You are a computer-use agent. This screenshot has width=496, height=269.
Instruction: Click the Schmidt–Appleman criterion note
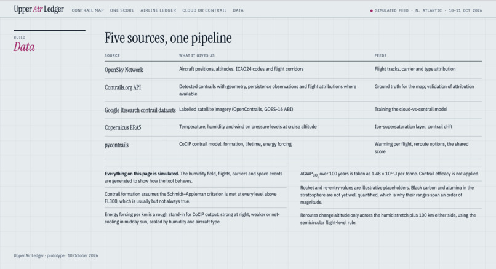[190, 198]
